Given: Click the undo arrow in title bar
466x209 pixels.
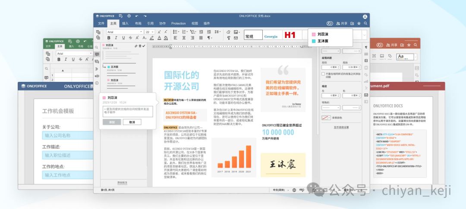Looking at the screenshot, I should point(137,16).
